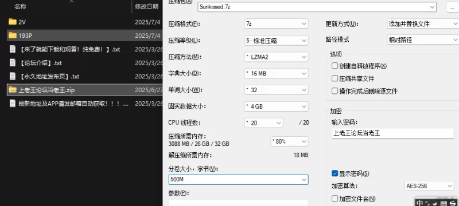Click the 【来了就能下载和观看！纯免费！】.txt file icon
459x206 pixels.
click(x=13, y=49)
